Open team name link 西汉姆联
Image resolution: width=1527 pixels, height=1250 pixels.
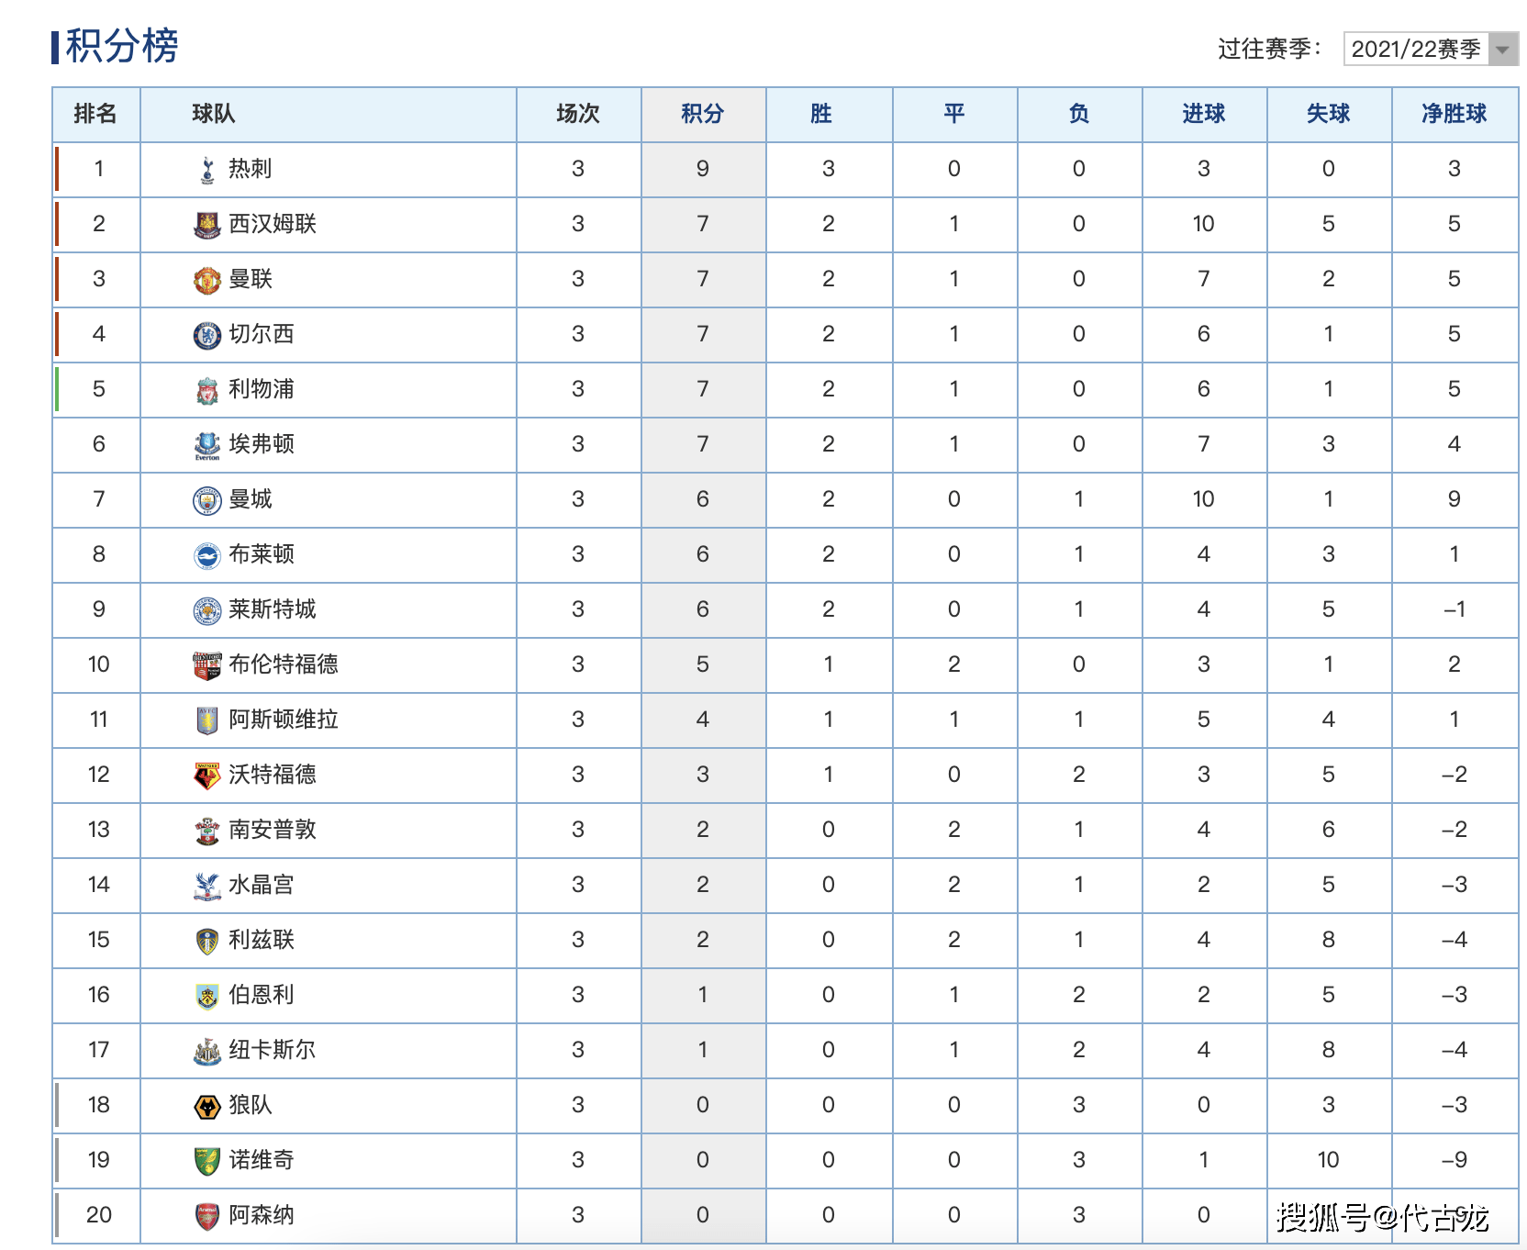(273, 224)
